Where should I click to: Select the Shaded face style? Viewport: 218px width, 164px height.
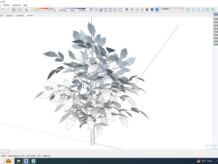(147, 10)
